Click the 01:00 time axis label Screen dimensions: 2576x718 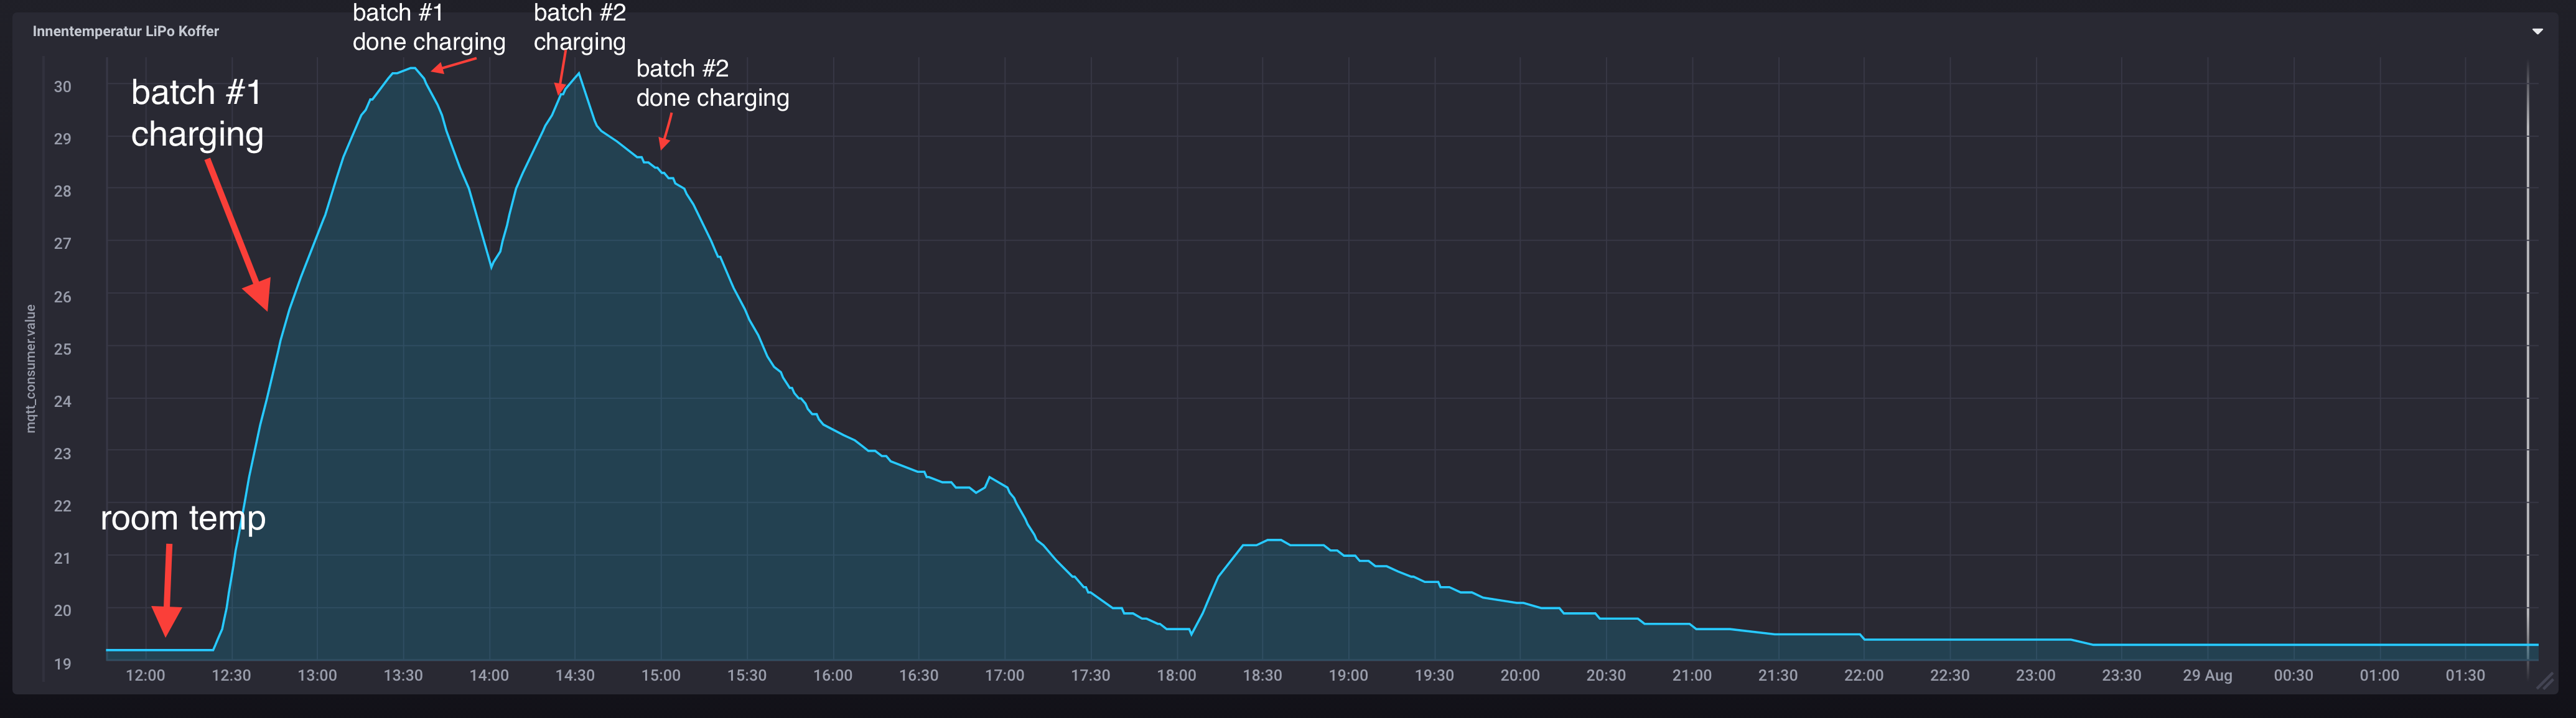point(2380,675)
